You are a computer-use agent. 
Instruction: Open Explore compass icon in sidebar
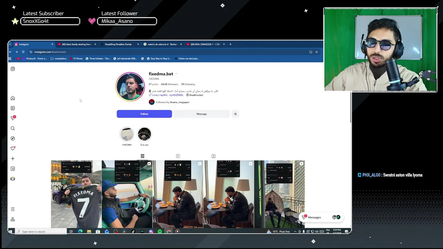pyautogui.click(x=13, y=138)
